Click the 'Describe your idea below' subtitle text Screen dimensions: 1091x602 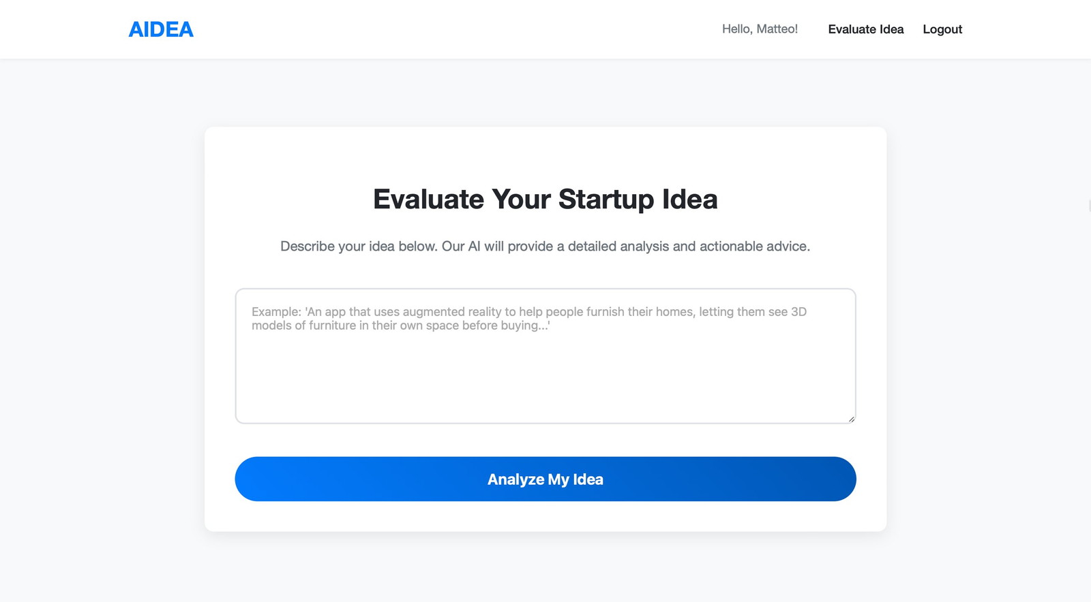click(545, 246)
